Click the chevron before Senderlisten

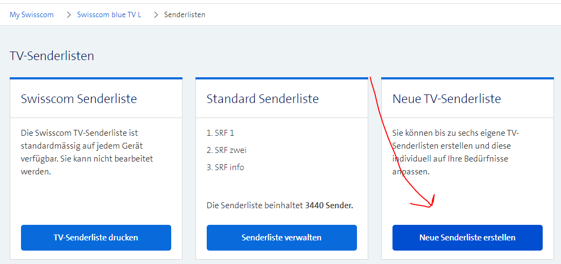pyautogui.click(x=156, y=14)
